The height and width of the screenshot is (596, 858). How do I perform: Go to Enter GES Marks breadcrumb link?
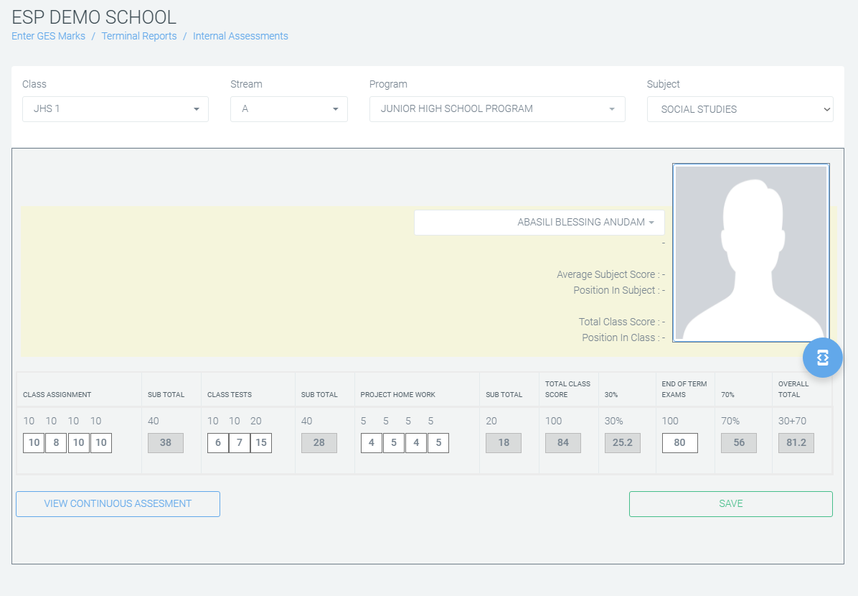pos(48,36)
